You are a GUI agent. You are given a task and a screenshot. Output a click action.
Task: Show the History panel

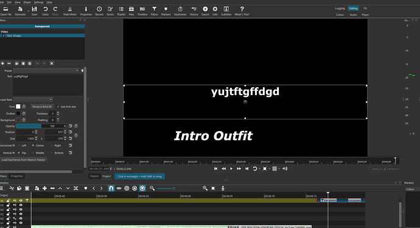194,11
